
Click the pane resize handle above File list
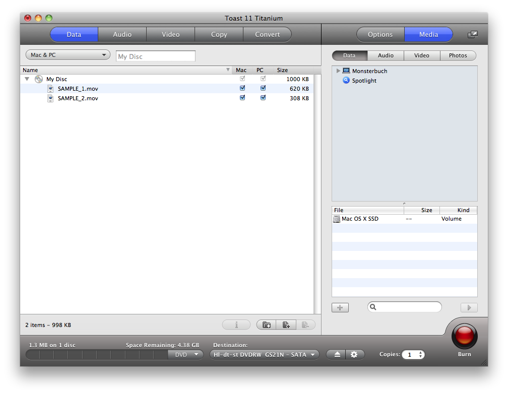tap(404, 204)
